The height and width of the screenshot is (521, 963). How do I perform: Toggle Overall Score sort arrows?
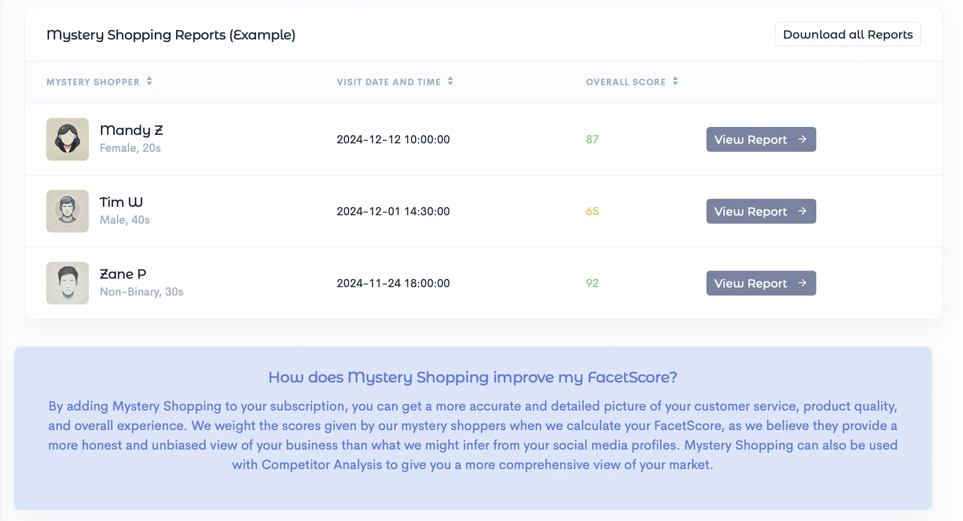click(x=675, y=81)
